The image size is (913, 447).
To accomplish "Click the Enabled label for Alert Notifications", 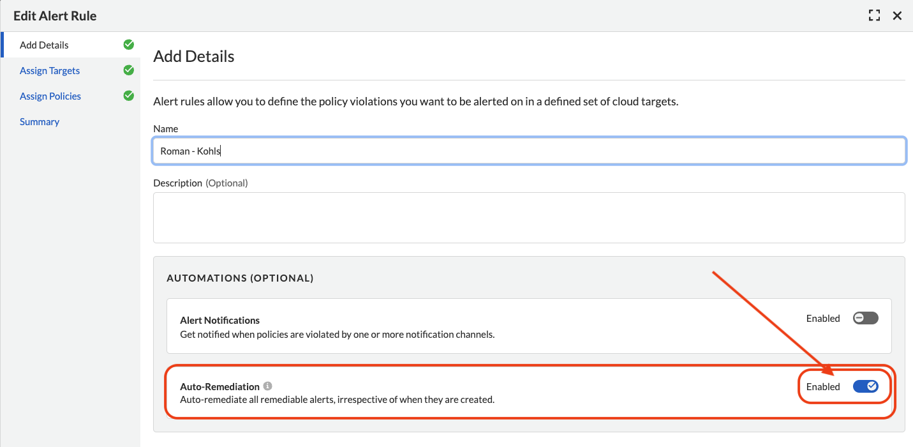I will [x=823, y=319].
